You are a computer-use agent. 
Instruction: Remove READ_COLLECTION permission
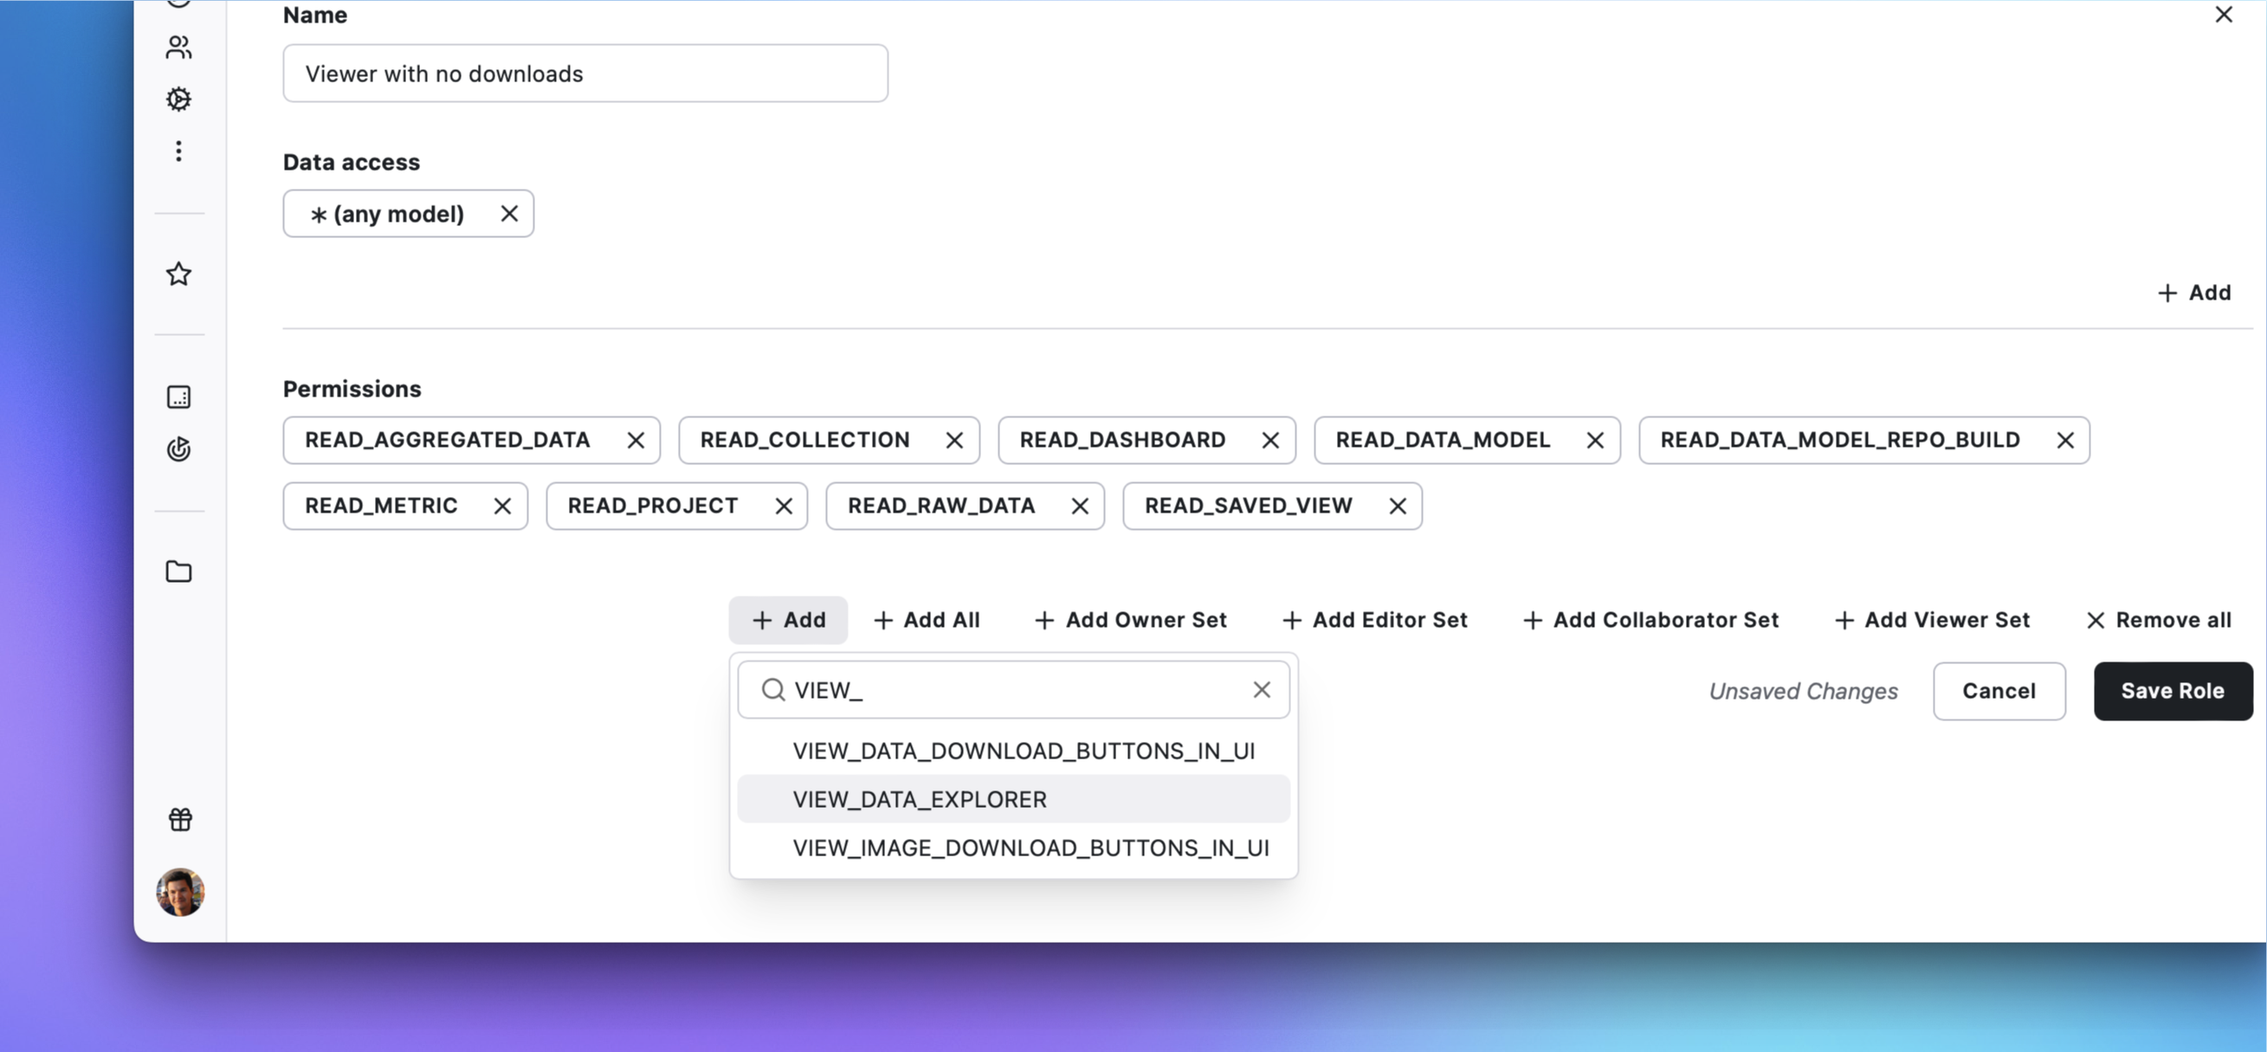pos(955,441)
